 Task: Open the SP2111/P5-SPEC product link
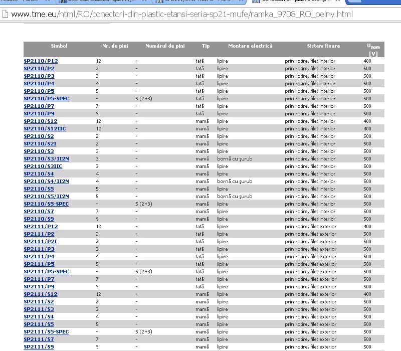[x=47, y=271]
